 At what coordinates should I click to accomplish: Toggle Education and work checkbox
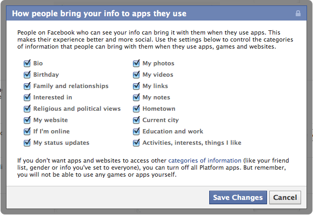[136, 132]
